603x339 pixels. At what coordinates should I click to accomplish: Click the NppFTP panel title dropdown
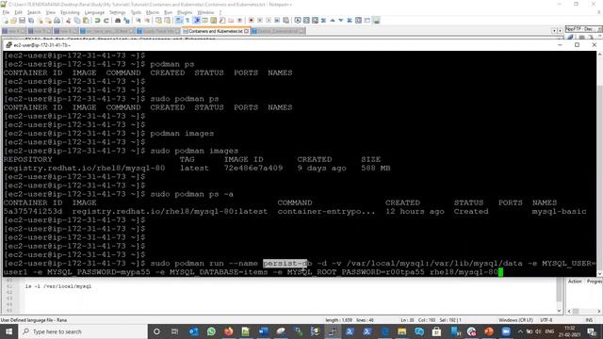coord(599,29)
